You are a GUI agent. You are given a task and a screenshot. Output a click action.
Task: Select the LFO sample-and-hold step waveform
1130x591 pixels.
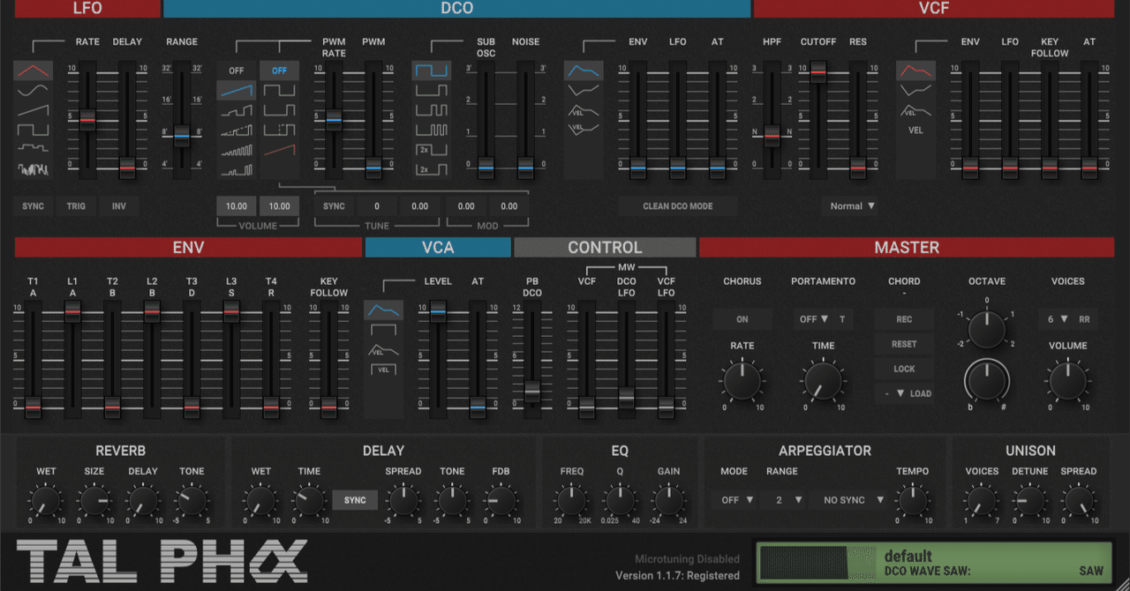33,149
